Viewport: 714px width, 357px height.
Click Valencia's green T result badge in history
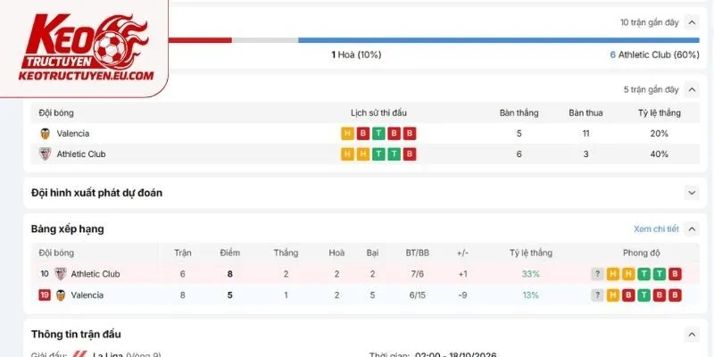(x=378, y=133)
